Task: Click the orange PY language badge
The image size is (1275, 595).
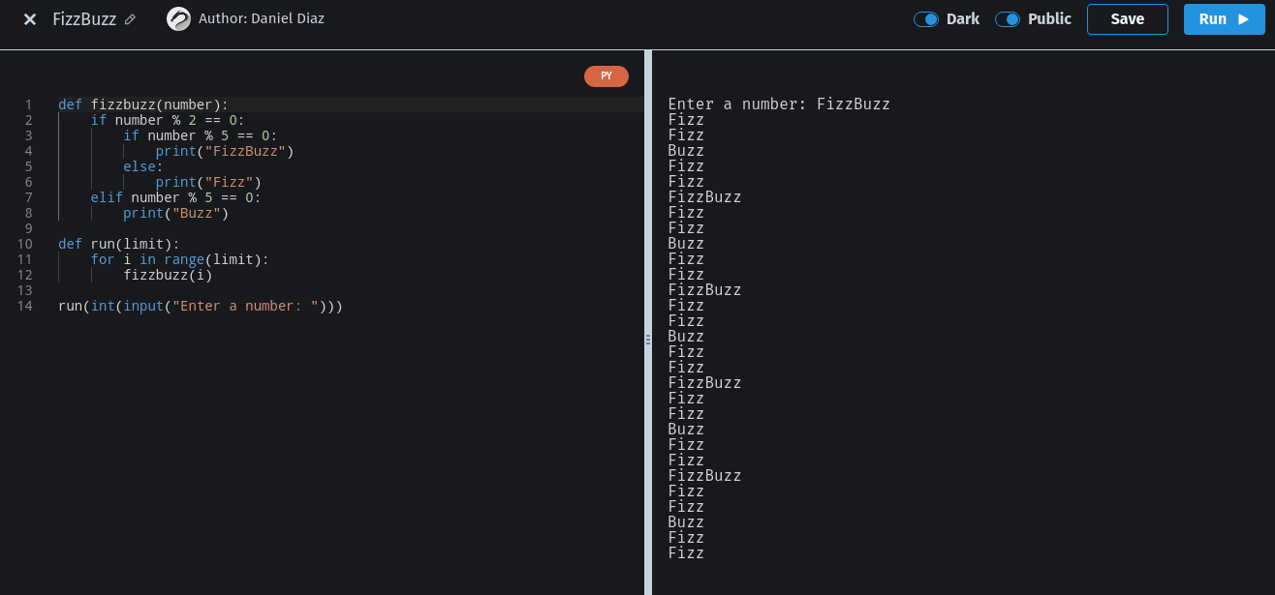Action: (606, 75)
